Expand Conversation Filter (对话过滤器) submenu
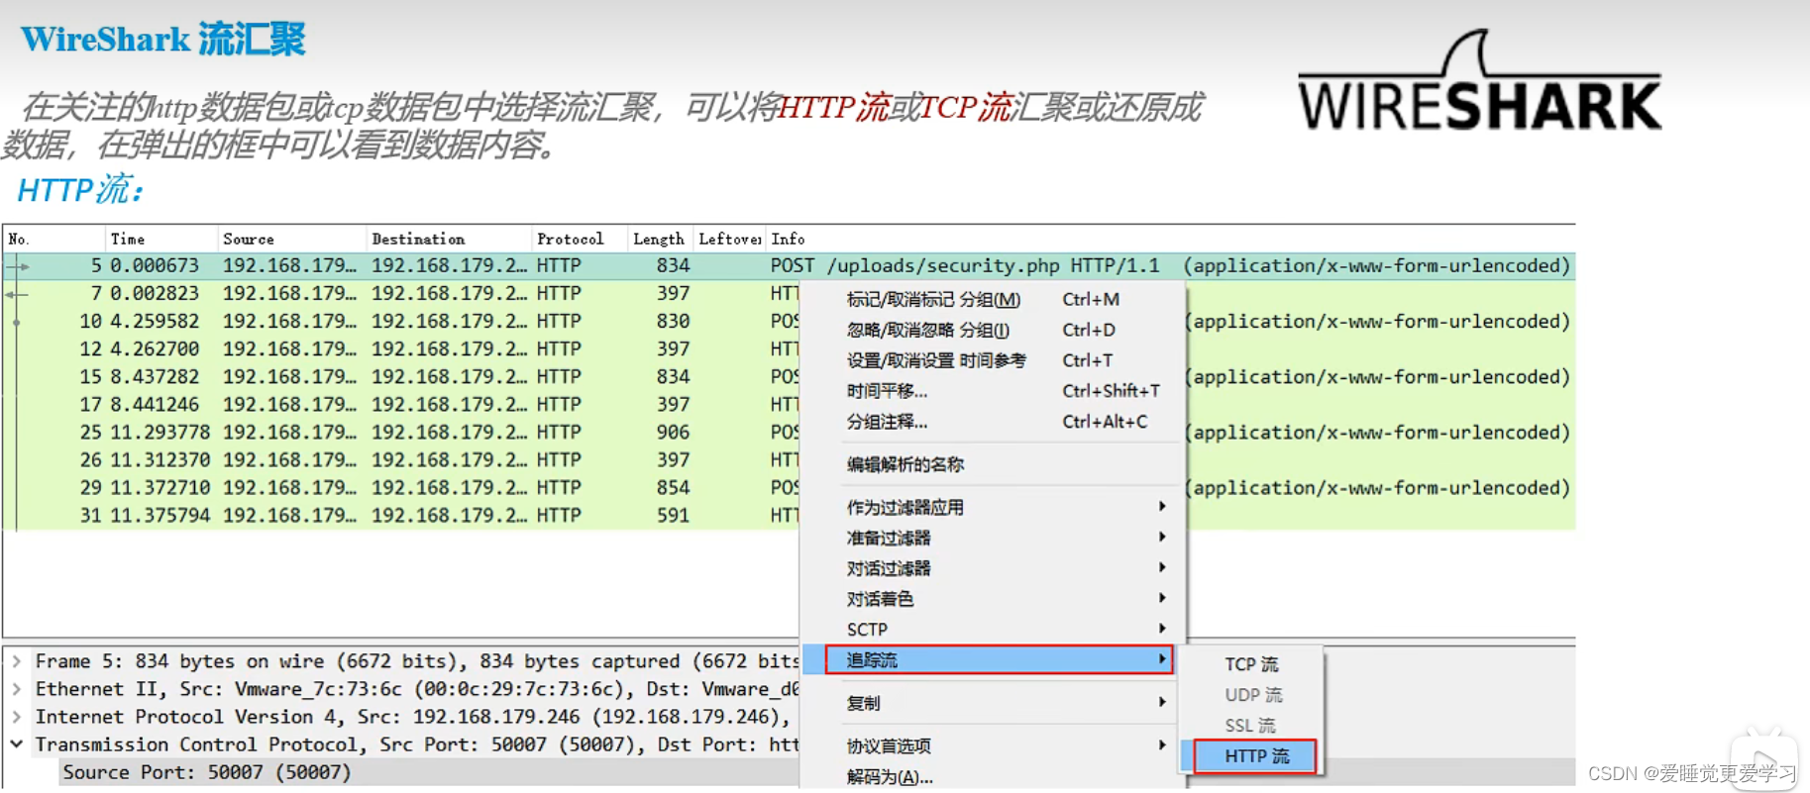Screen dimensions: 1810x793 (992, 568)
